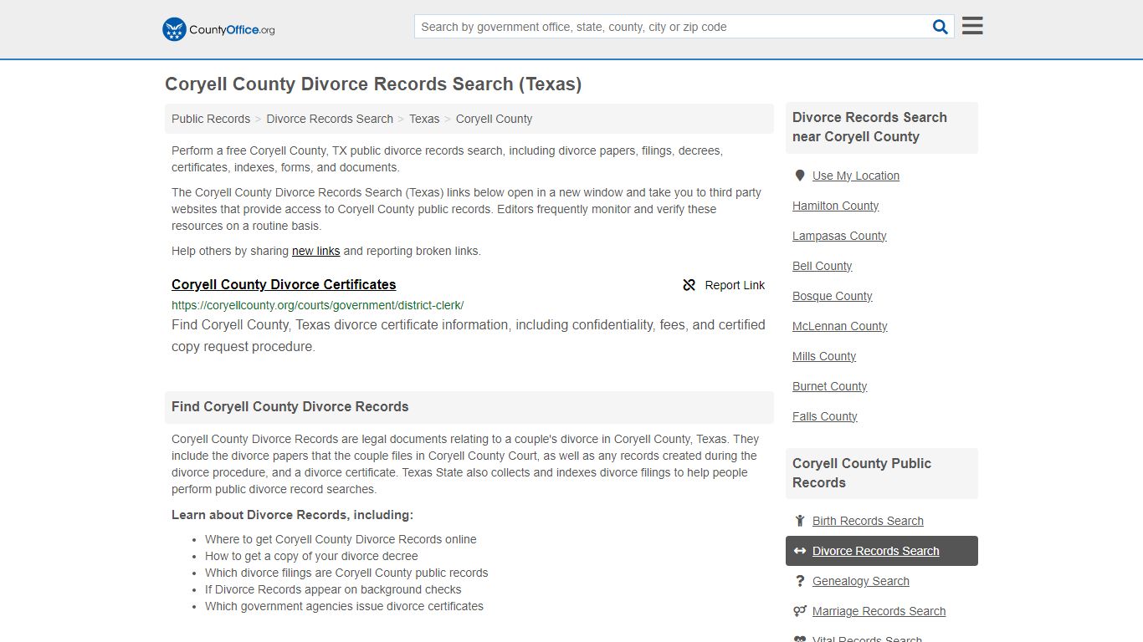1143x642 pixels.
Task: Select the highlighted Divorce Records Search item
Action: pyautogui.click(x=882, y=551)
